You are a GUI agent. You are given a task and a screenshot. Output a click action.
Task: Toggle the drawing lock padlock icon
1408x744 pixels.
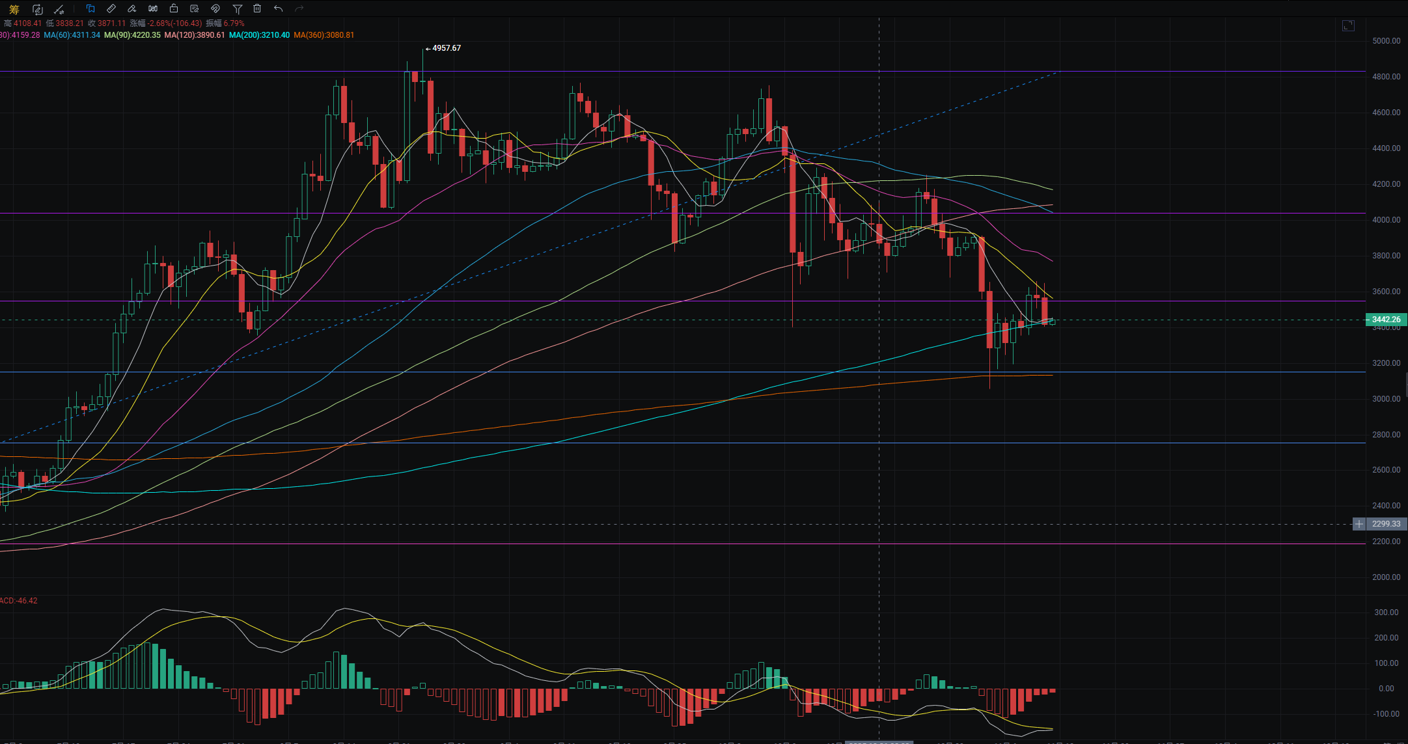(174, 8)
